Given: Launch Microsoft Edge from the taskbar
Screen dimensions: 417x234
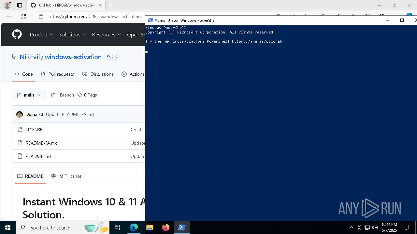Looking at the screenshot, I should tap(134, 227).
